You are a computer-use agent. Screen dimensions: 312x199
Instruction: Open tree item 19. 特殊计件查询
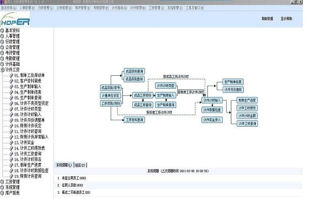(28, 176)
